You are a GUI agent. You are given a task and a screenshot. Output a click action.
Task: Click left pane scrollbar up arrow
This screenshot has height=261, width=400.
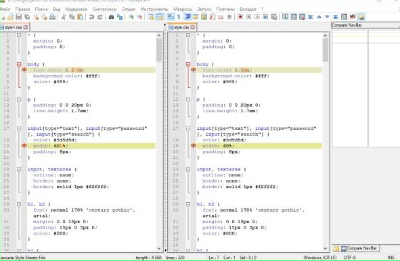159,35
